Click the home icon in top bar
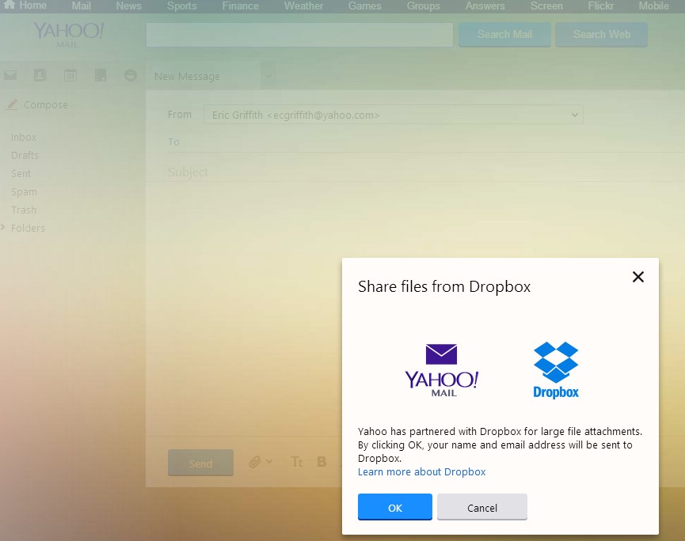The image size is (685, 541). [10, 5]
